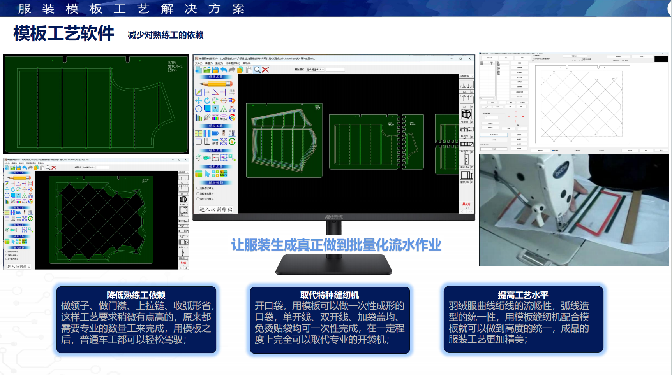The image size is (672, 375).
Task: Click the Super Mark nesting icon, center window
Action: click(x=224, y=174)
